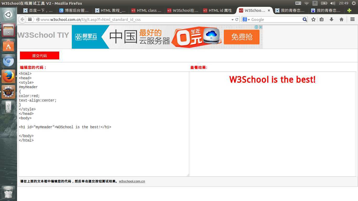
Task: Open the Chromium browser from the launcher
Action: (8, 61)
